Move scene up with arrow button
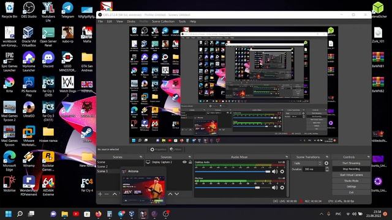Screen dimensions: 392x220 pyautogui.click(x=115, y=194)
